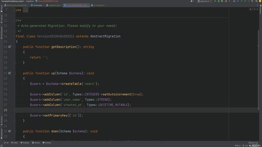Click DATETIME_MUTABLE constant on line 27
This screenshot has height=147, width=262.
[113, 105]
